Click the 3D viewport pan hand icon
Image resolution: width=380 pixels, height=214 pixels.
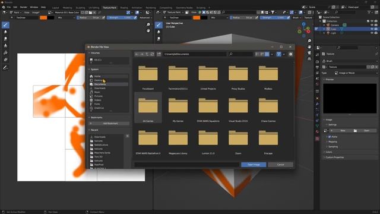(309, 46)
